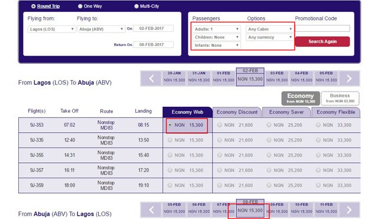
Task: Switch to the Economy Discount tab
Action: [237, 112]
